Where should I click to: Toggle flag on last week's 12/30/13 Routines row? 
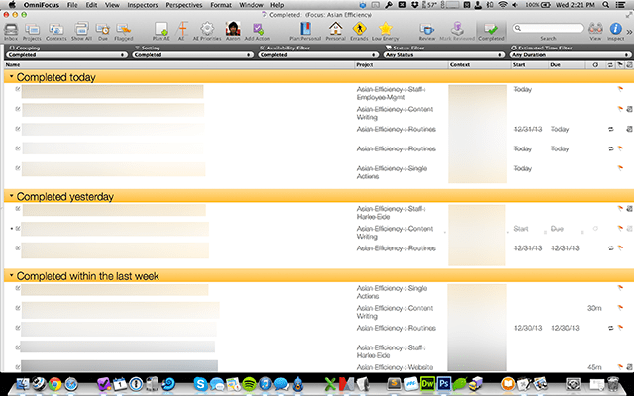(x=620, y=328)
